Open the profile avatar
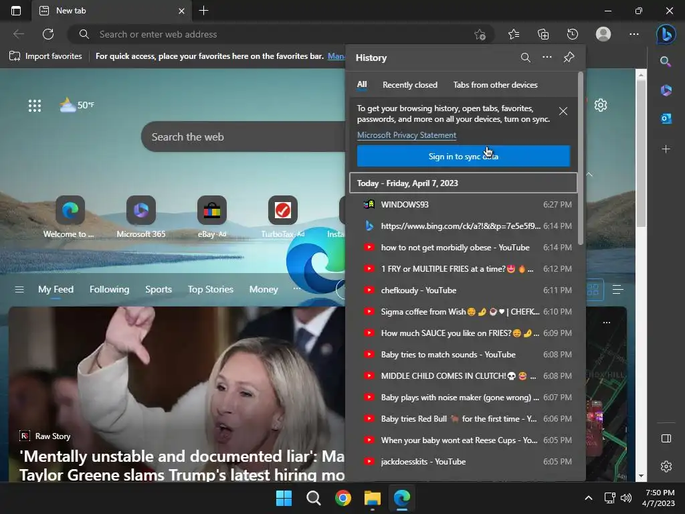 click(603, 34)
